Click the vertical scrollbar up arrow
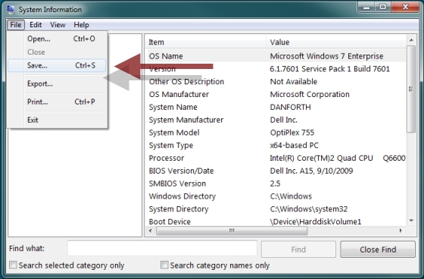Viewport: 424px width, 279px height. pos(411,40)
